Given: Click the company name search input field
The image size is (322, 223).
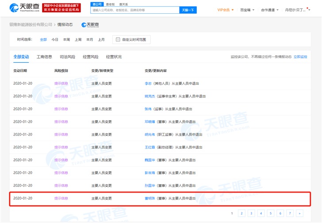Looking at the screenshot, I should tap(135, 10).
